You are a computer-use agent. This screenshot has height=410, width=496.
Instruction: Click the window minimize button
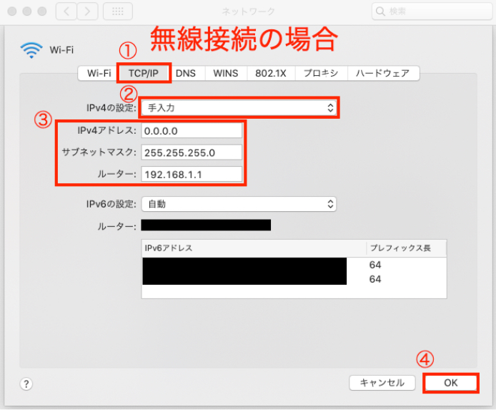tap(27, 11)
